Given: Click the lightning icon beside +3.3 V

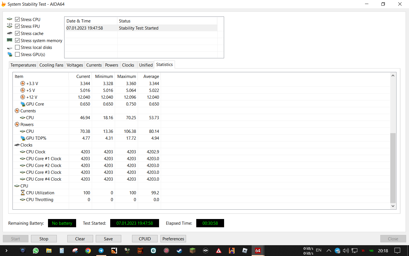Looking at the screenshot, I should point(23,83).
